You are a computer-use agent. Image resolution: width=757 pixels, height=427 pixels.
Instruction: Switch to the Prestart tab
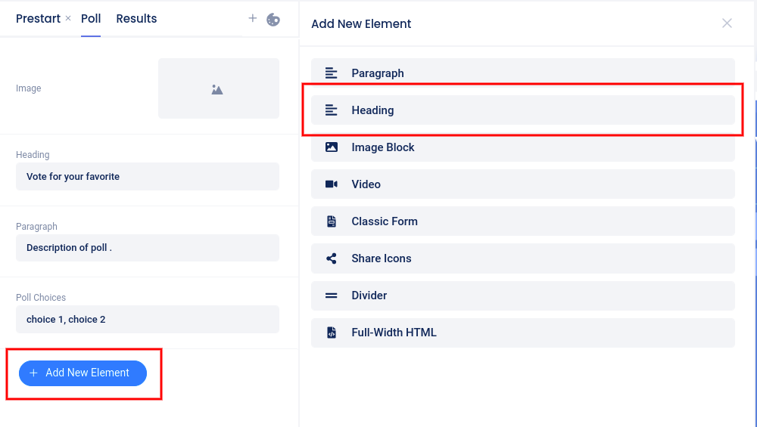pos(38,19)
